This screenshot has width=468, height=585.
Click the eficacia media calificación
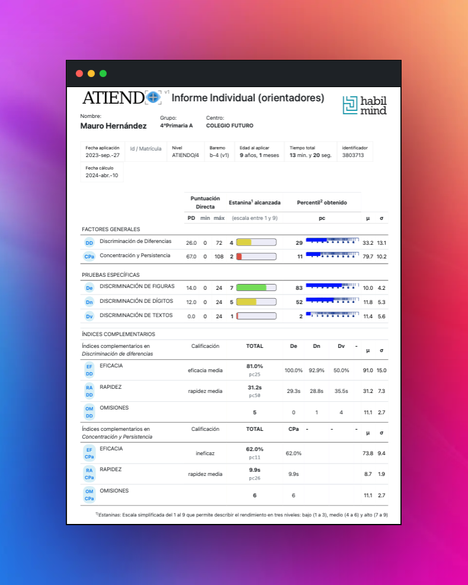[205, 370]
